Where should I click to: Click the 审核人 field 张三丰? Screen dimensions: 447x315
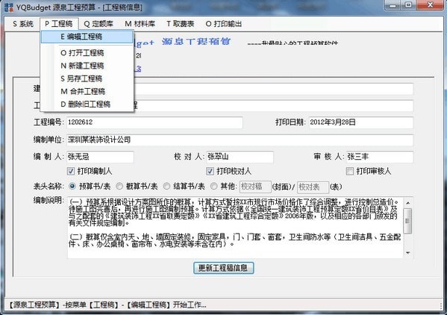click(x=380, y=157)
